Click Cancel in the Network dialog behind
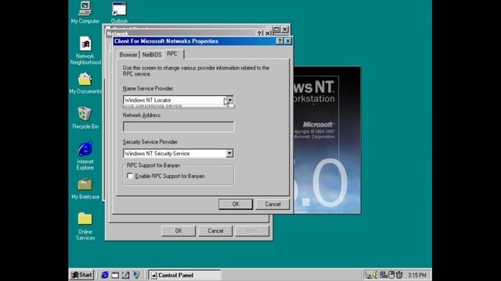The height and width of the screenshot is (281, 501). pyautogui.click(x=215, y=231)
